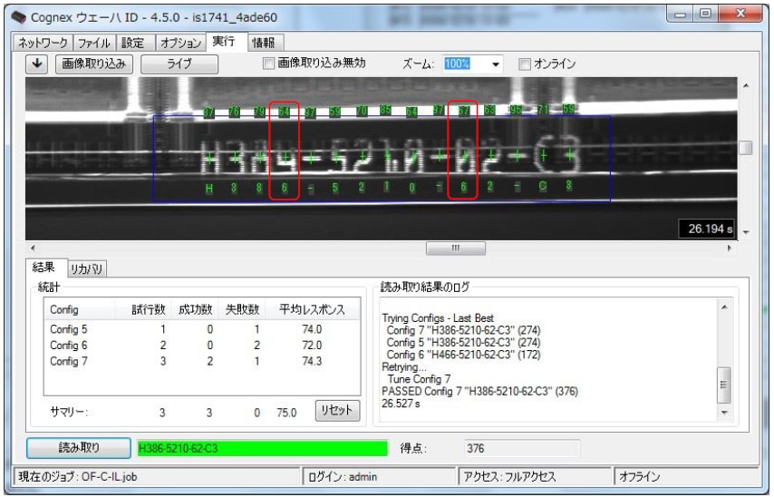Click log line 'PASSED Config 7'
The height and width of the screenshot is (497, 774).
(479, 391)
